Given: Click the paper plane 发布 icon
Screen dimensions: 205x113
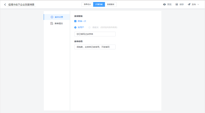Looking at the screenshot, I should (189, 4).
